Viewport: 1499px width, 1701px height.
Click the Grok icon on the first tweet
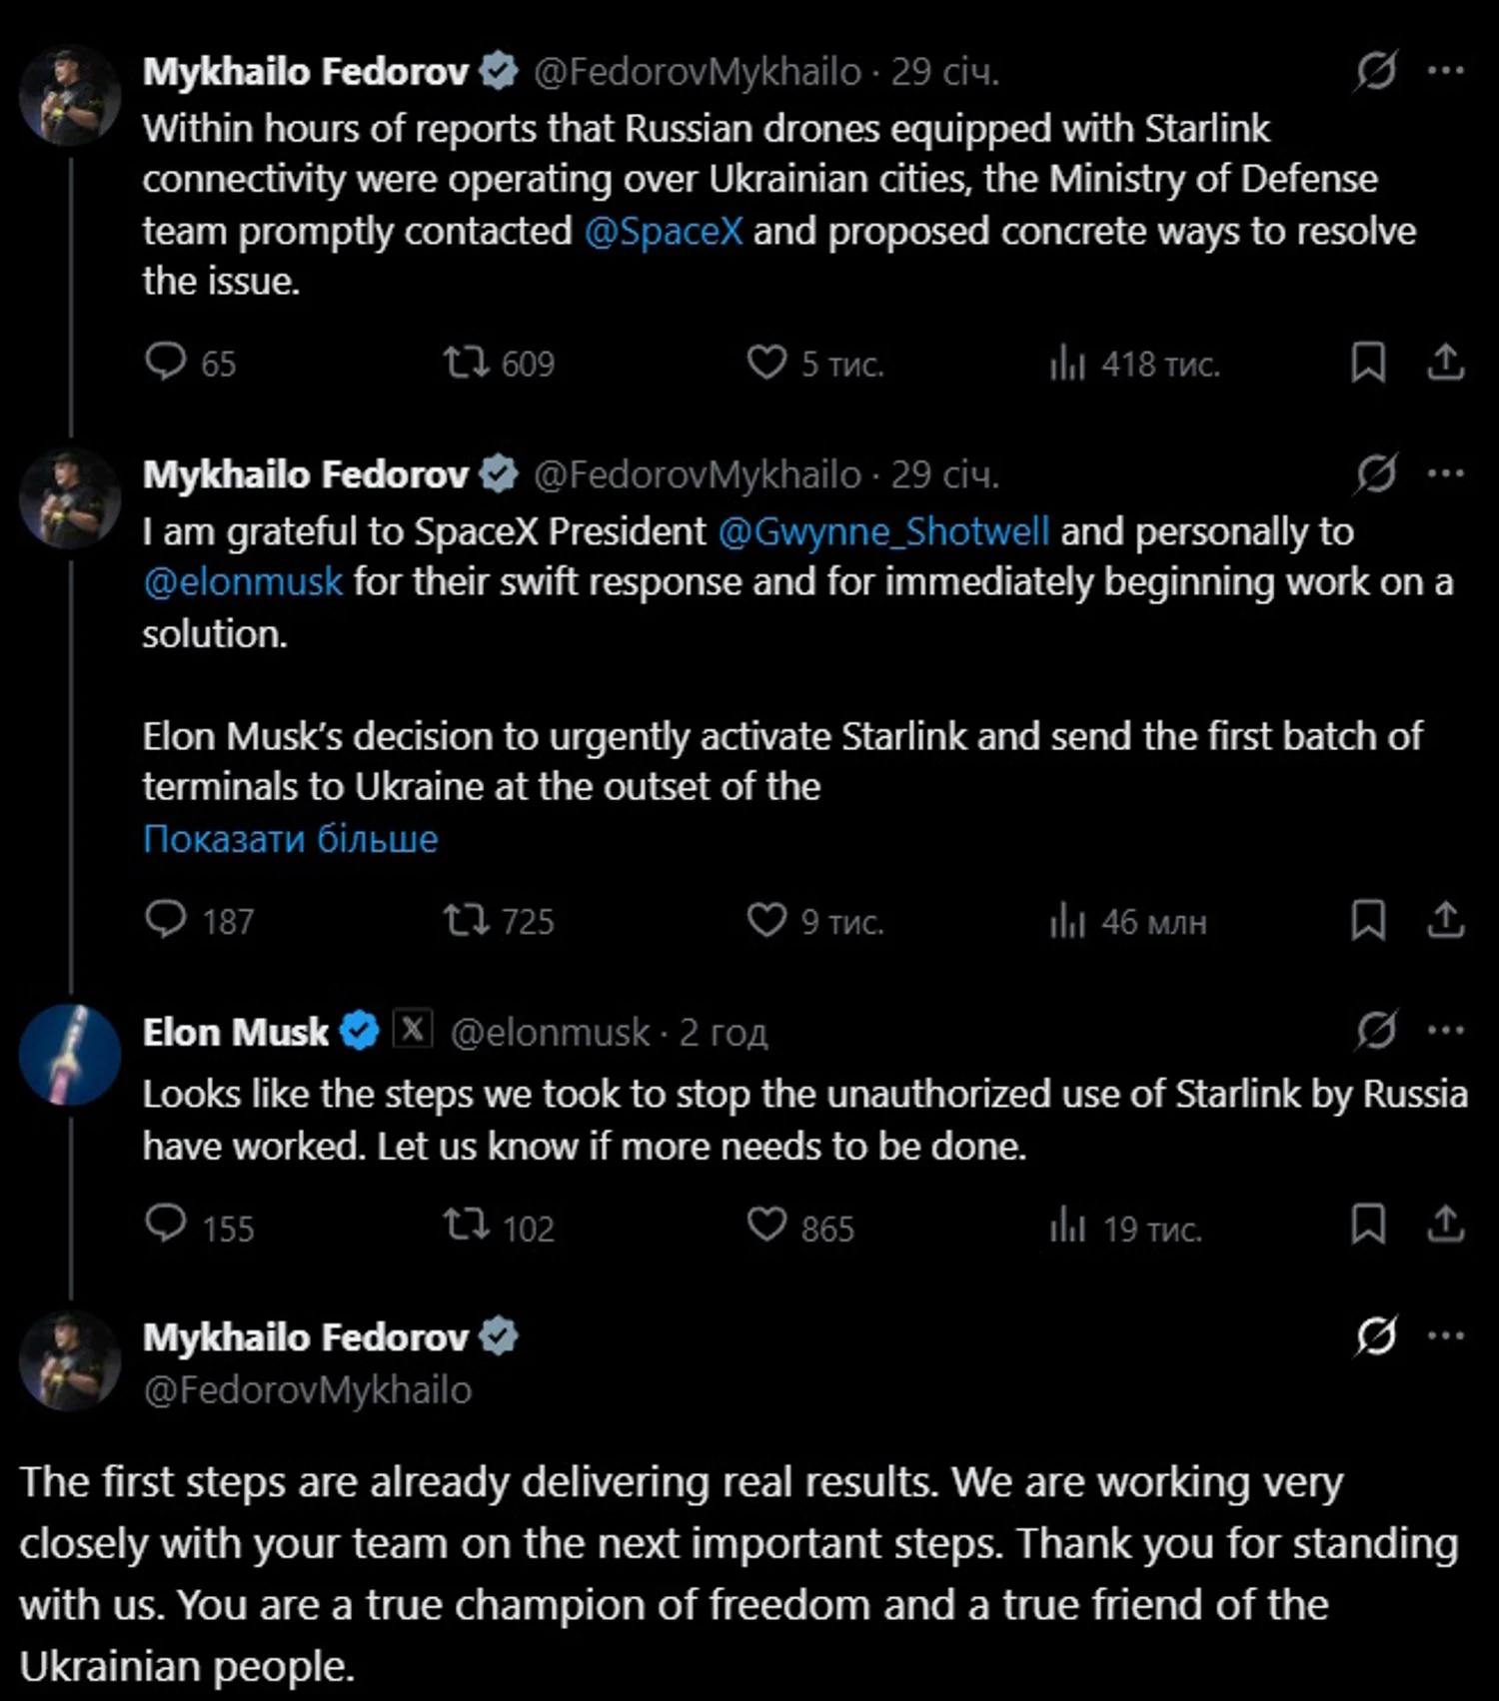[1376, 71]
